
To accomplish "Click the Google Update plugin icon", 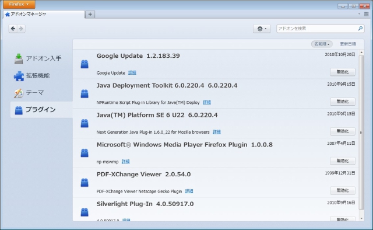I will click(85, 64).
